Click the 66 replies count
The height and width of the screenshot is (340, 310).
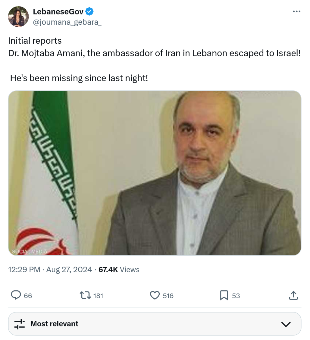pos(28,296)
